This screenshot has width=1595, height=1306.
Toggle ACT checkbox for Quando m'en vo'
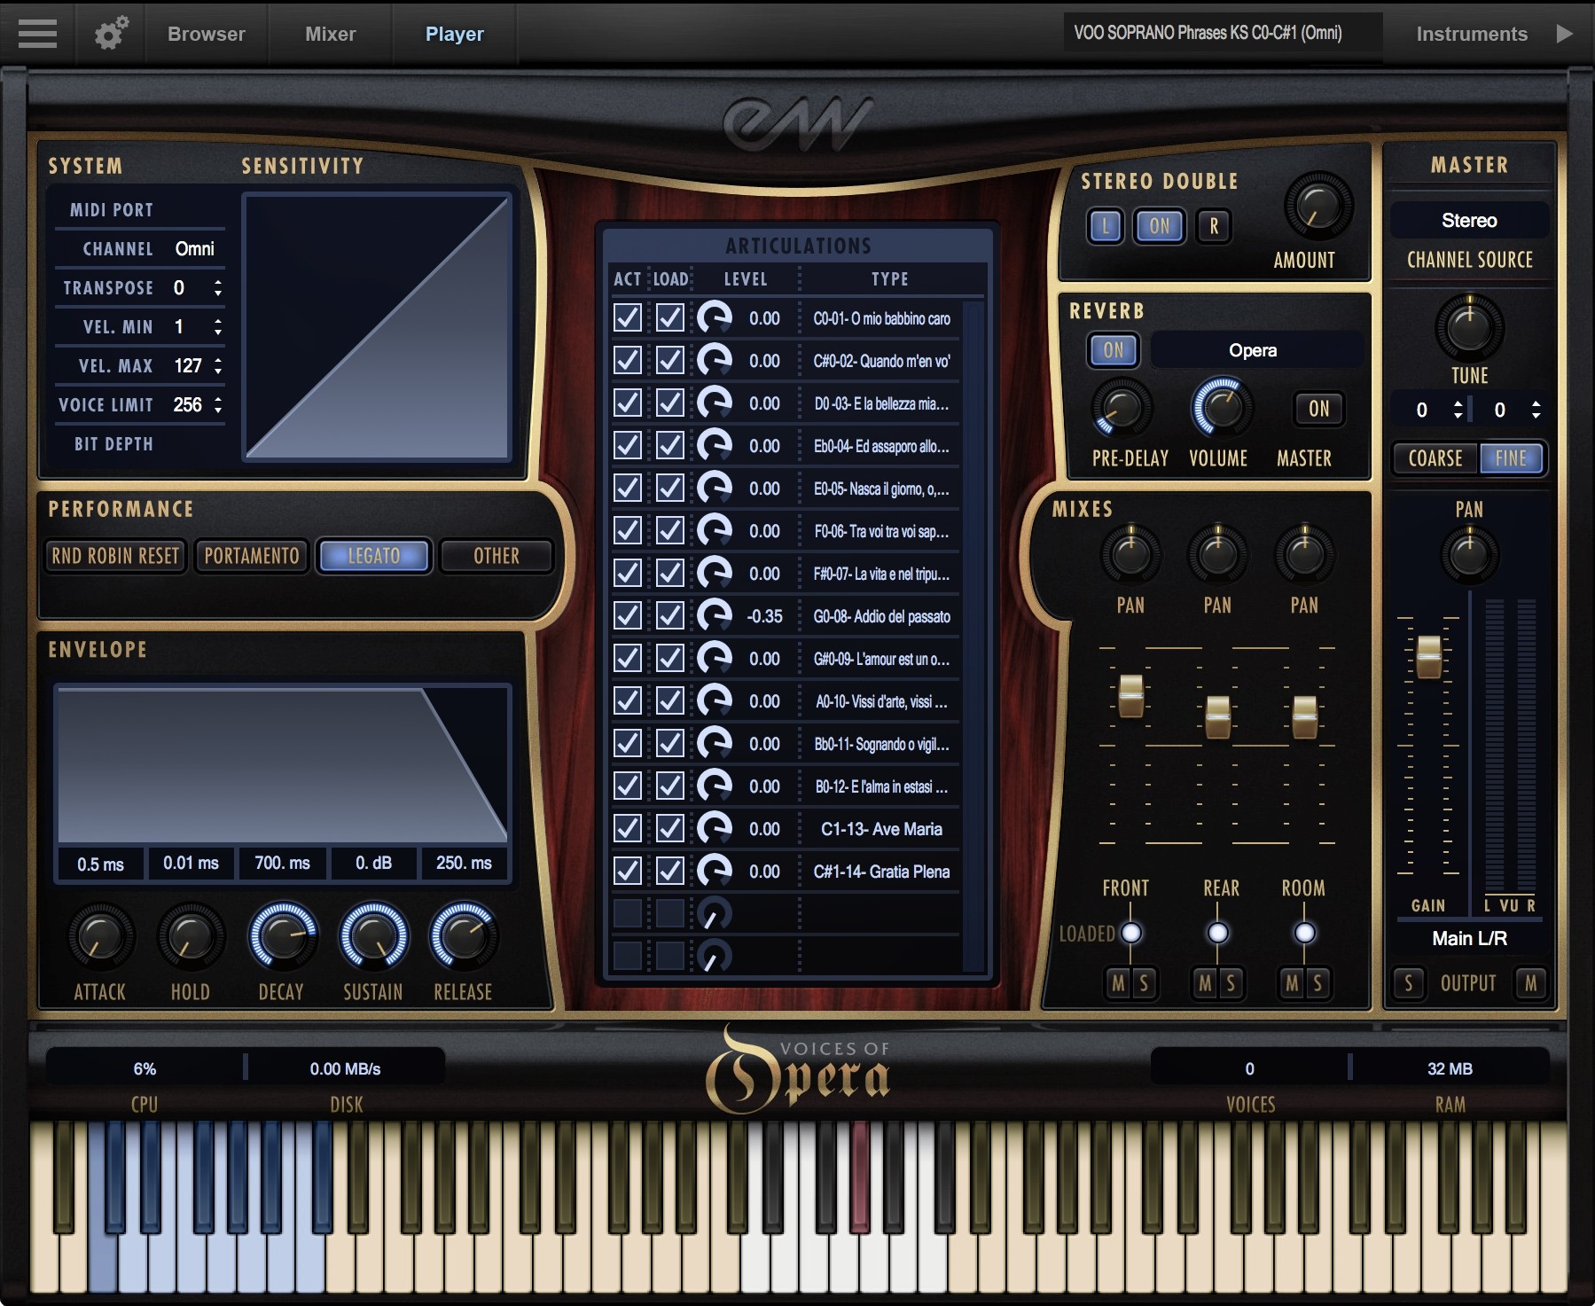[x=628, y=360]
